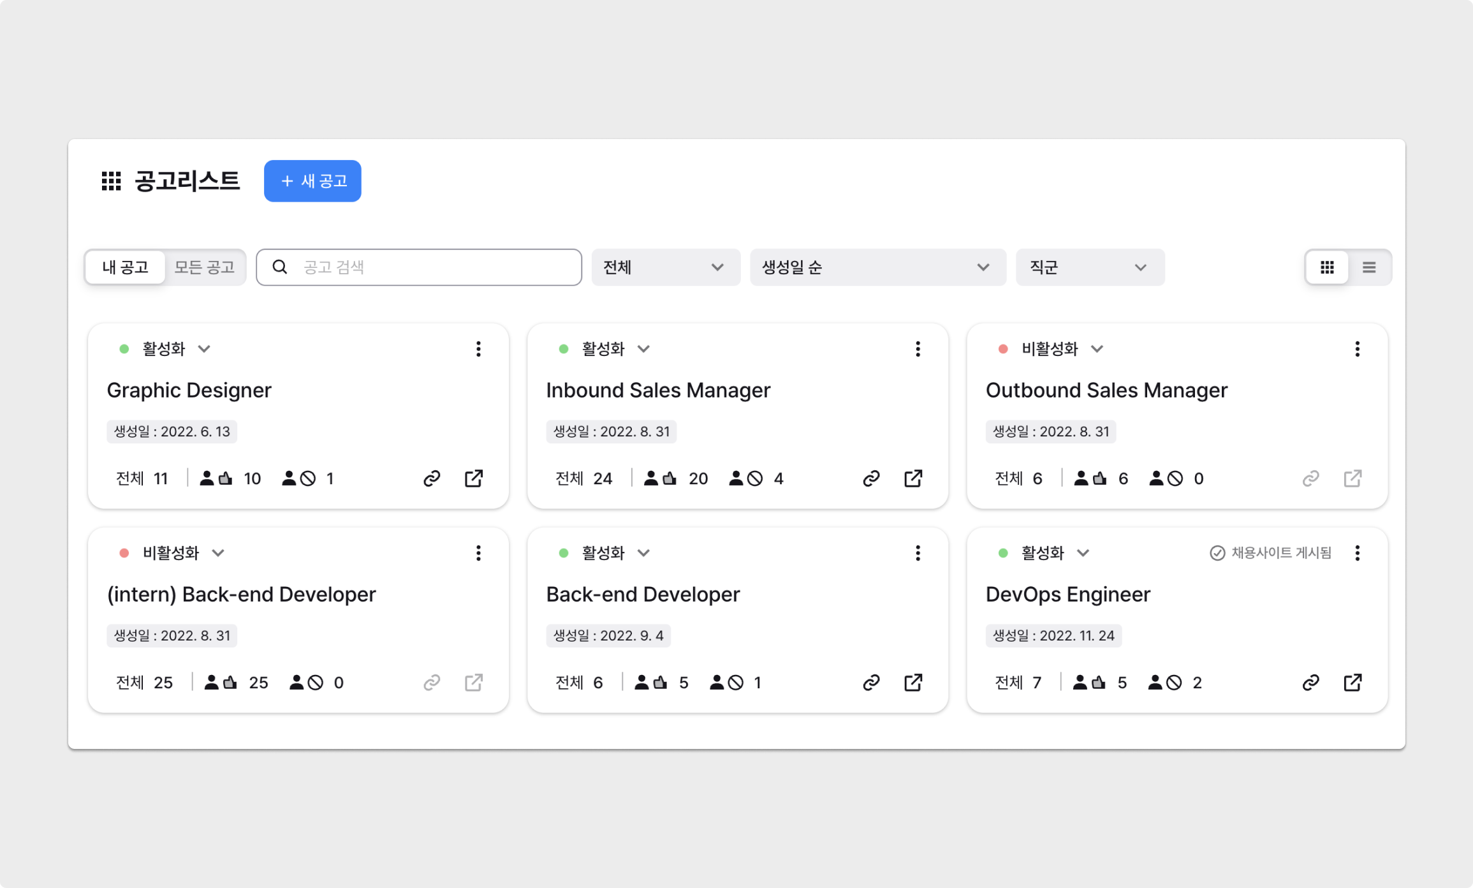This screenshot has width=1473, height=888.
Task: Copy link for Back-end Developer posting
Action: tap(871, 683)
